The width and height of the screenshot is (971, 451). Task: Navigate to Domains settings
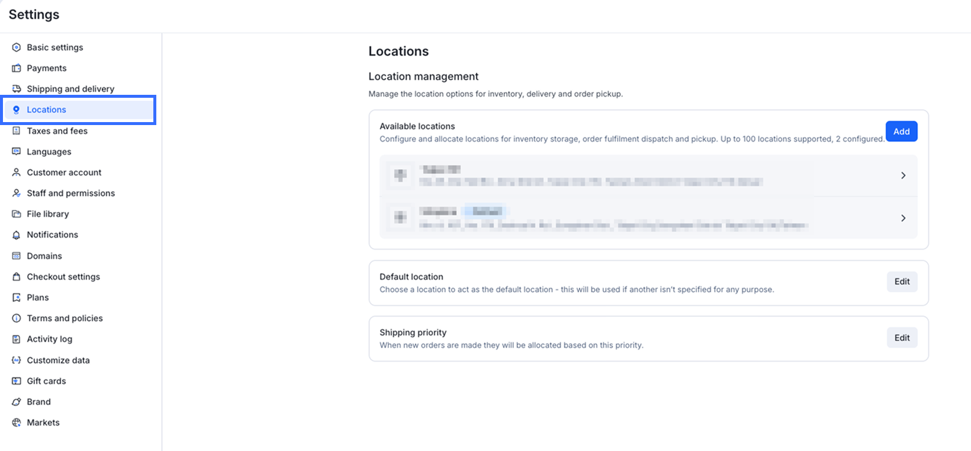[44, 256]
